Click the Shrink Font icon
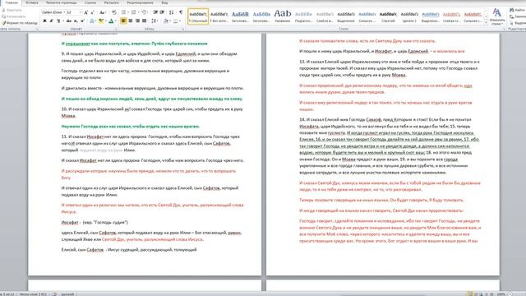The image size is (526, 296). (x=92, y=12)
